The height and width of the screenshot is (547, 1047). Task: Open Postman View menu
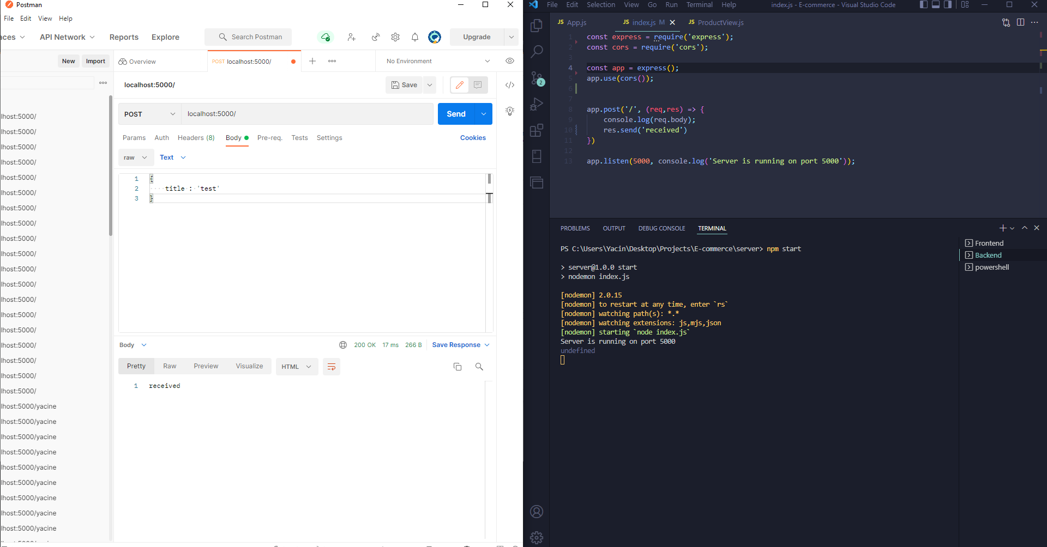[x=45, y=19]
